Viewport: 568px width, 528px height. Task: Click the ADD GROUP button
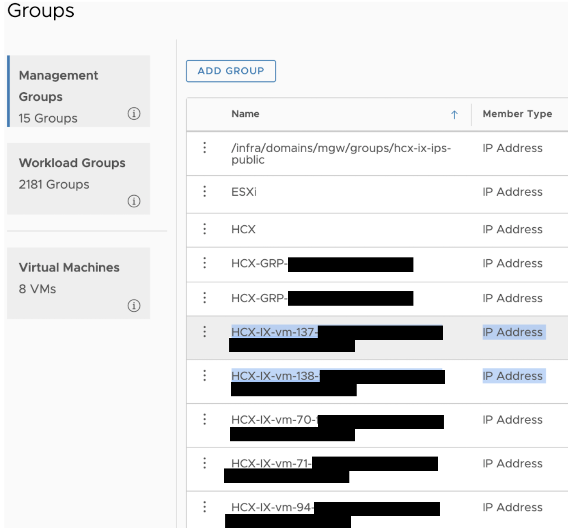231,71
